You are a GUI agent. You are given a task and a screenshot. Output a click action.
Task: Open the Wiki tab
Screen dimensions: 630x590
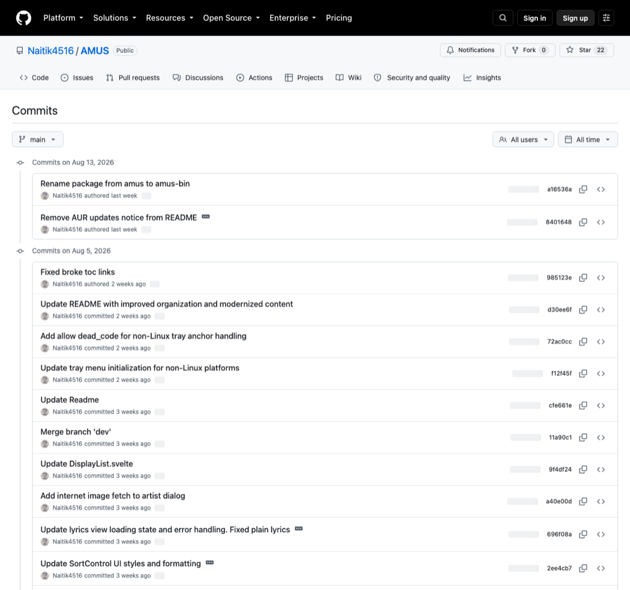[x=348, y=78]
